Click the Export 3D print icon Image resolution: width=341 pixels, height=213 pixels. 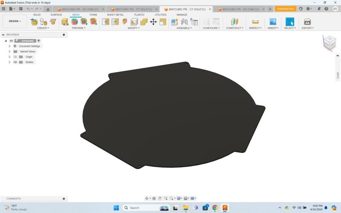tap(307, 22)
